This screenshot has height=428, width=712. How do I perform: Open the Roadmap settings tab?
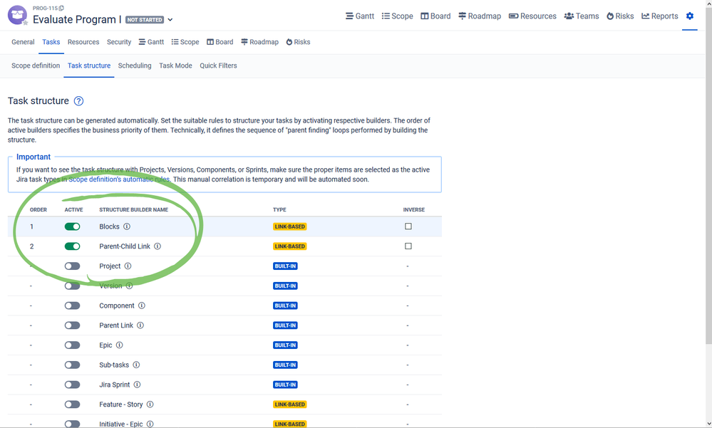point(259,42)
